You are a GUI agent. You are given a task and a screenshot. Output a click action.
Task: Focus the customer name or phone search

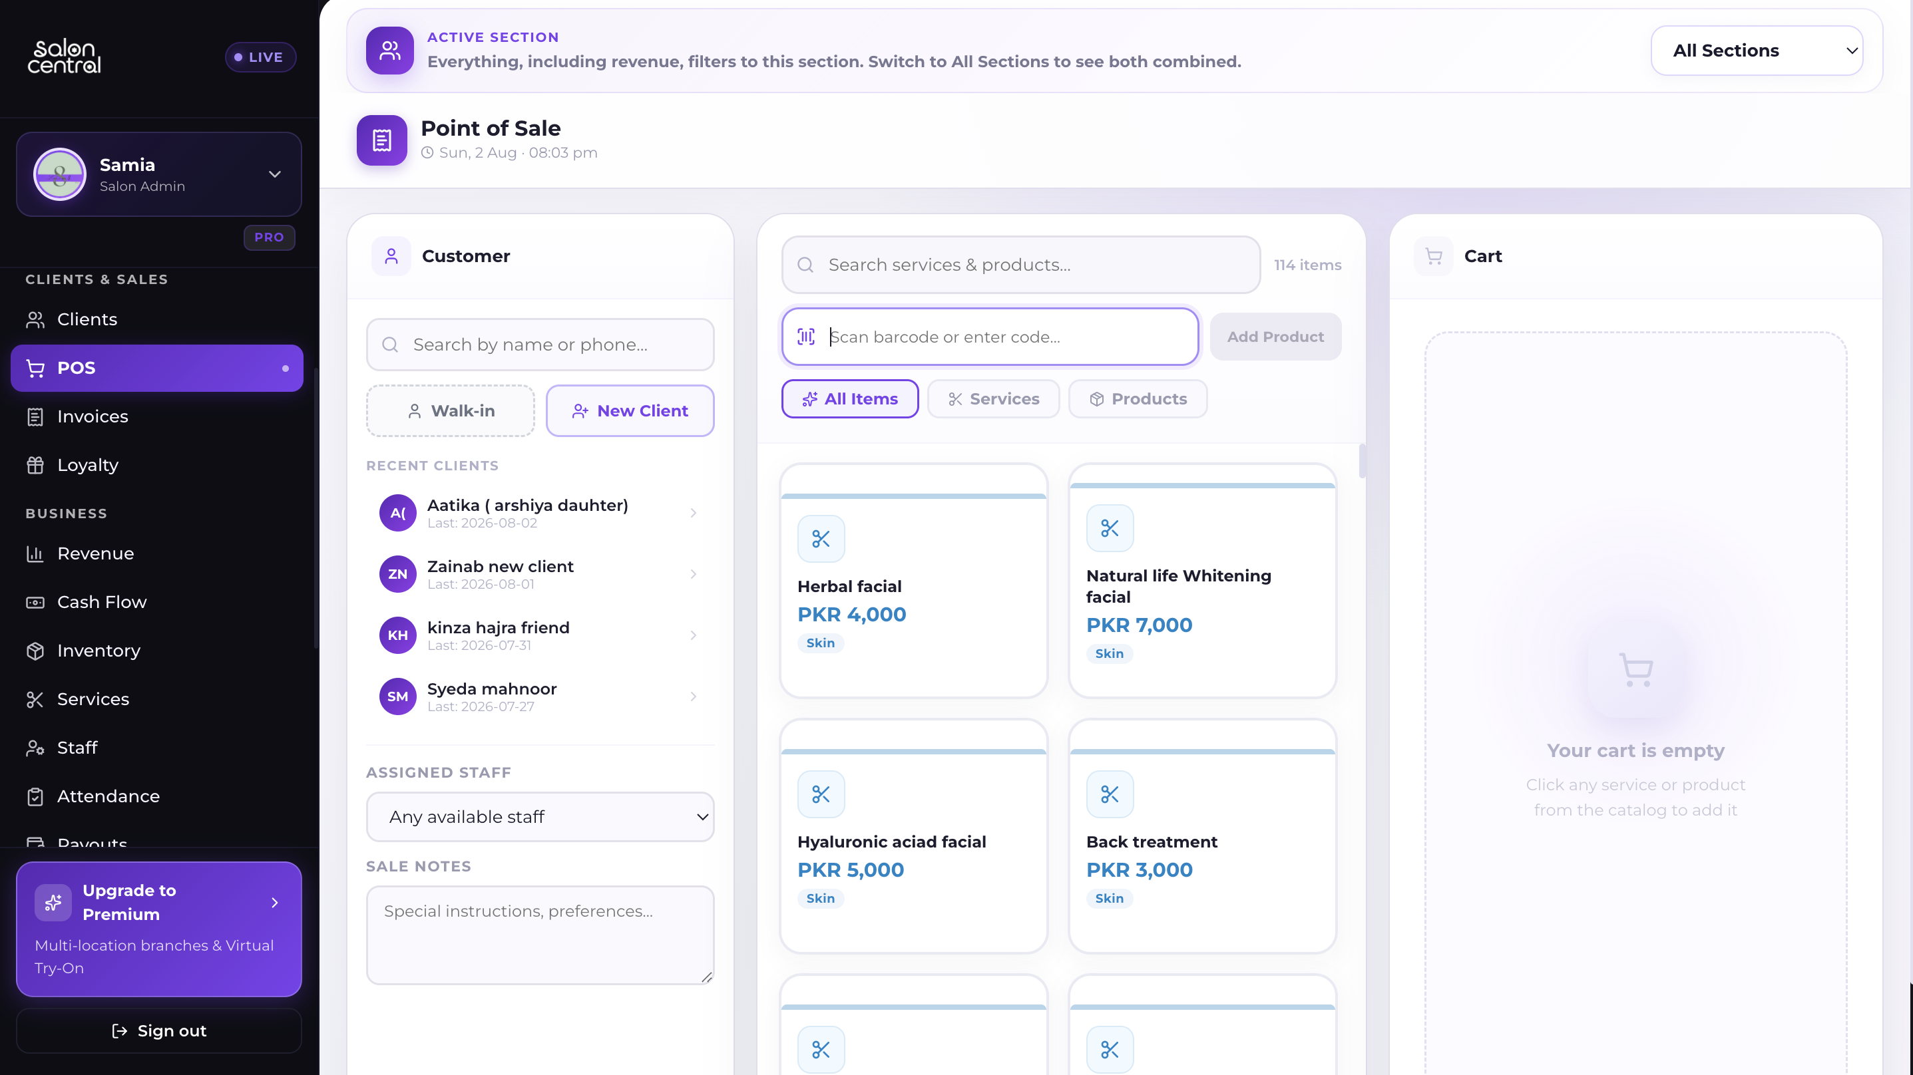pos(540,345)
